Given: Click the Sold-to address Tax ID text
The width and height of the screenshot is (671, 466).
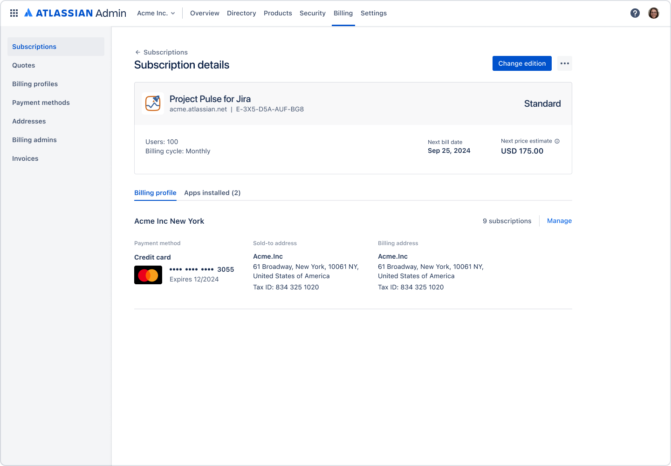Looking at the screenshot, I should [286, 287].
